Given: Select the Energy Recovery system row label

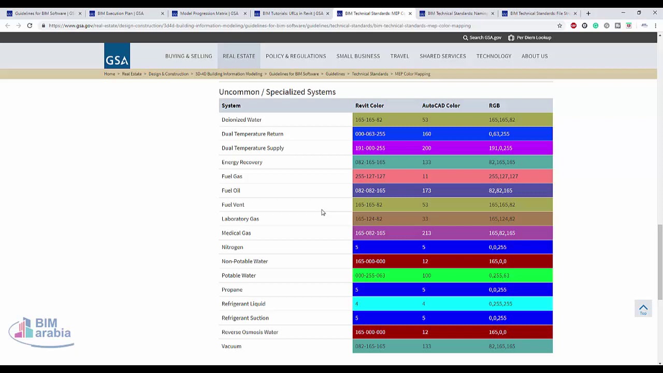Looking at the screenshot, I should click(x=242, y=162).
